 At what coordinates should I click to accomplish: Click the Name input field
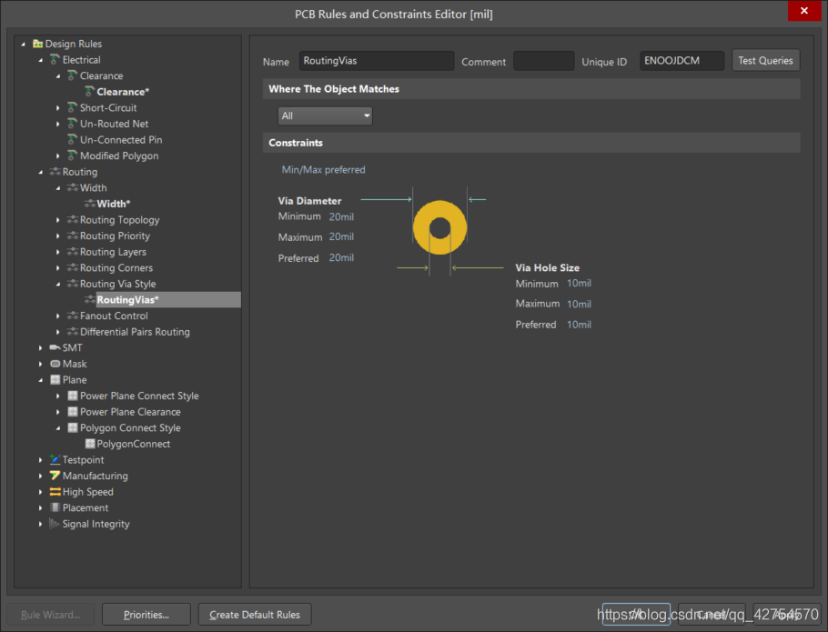pyautogui.click(x=377, y=61)
